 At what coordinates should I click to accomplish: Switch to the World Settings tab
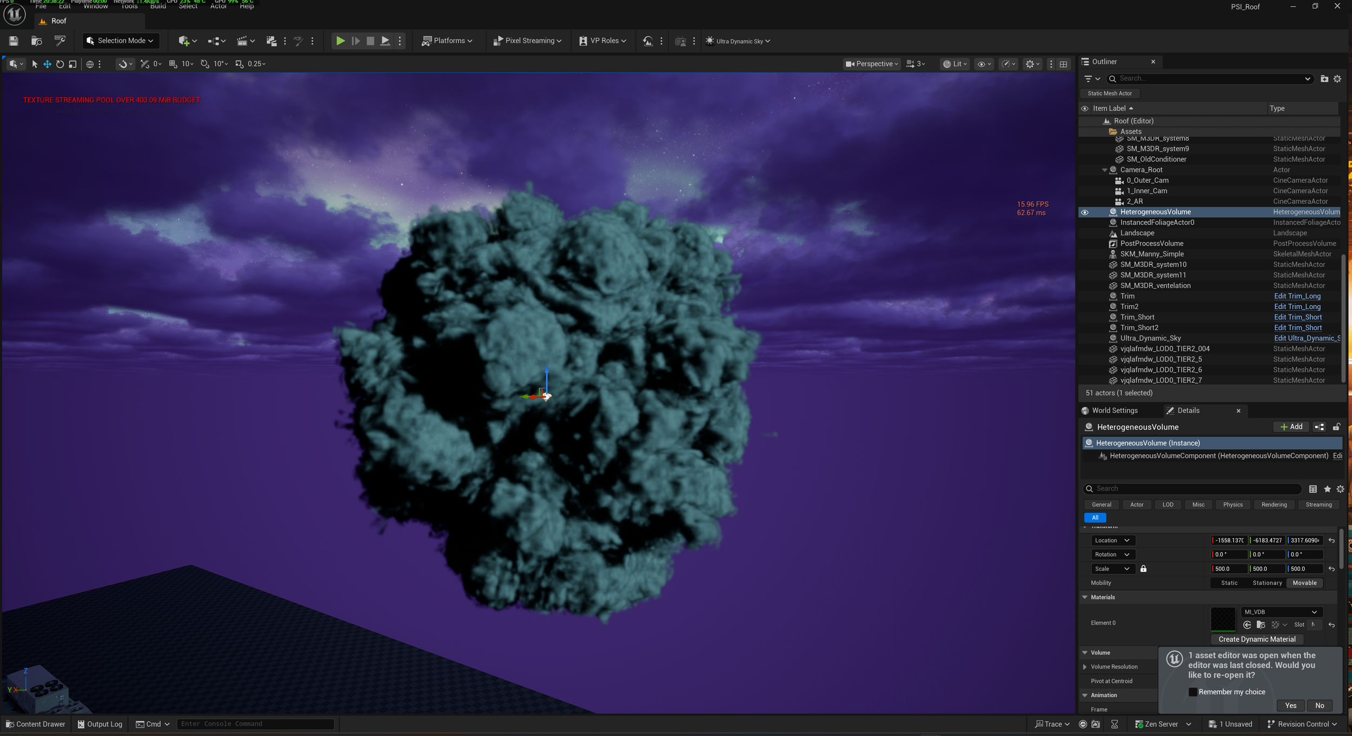[x=1114, y=411]
